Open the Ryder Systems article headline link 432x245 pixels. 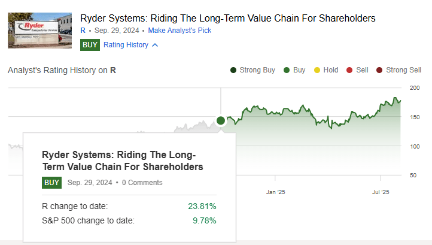tap(228, 18)
